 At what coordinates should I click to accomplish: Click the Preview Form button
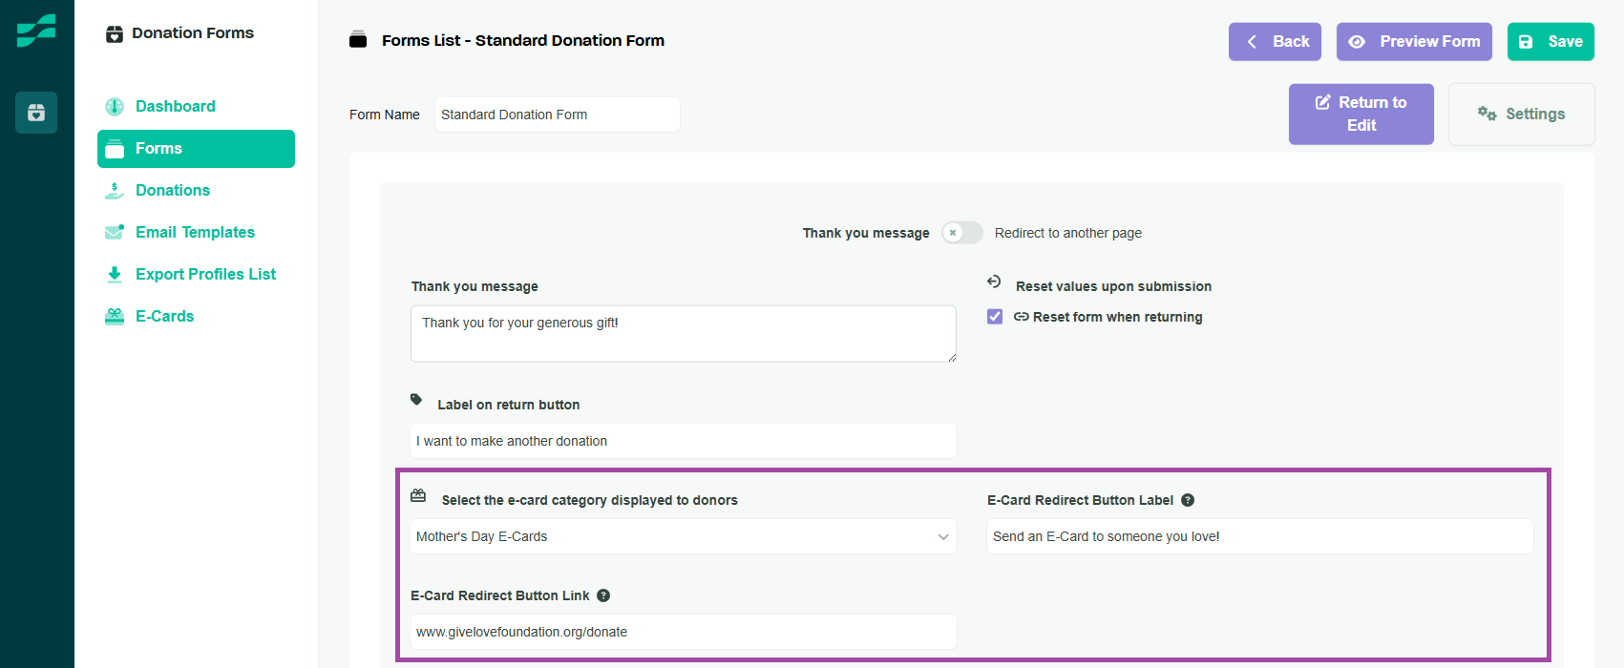(x=1414, y=42)
